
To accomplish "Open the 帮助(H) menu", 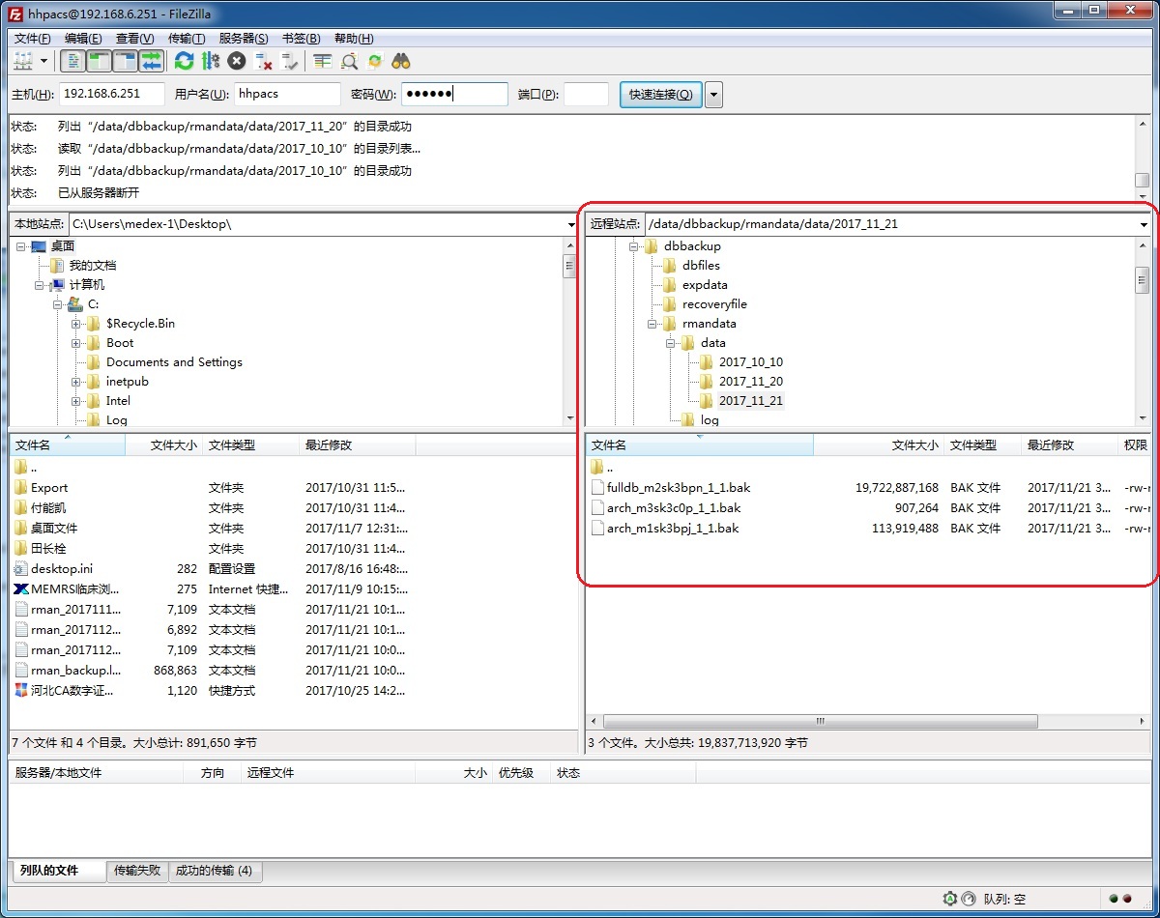I will click(x=353, y=39).
